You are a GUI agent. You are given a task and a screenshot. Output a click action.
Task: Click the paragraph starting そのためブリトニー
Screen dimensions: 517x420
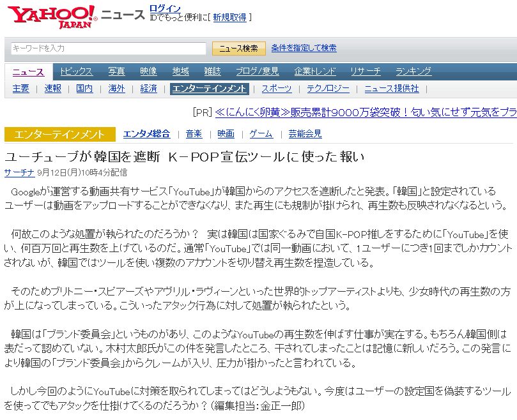[258, 299]
